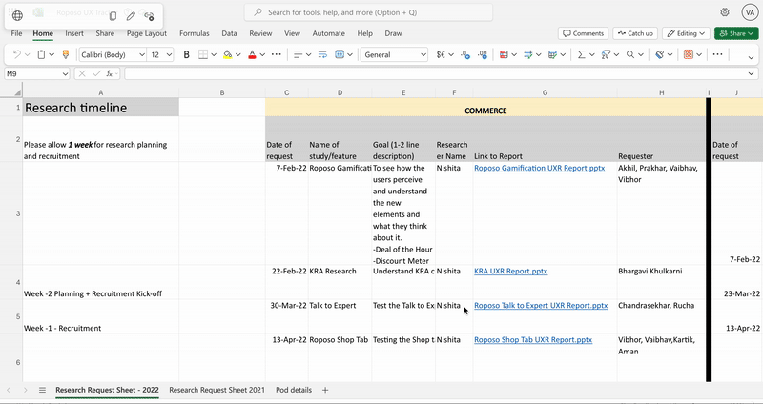The image size is (763, 404).
Task: Expand ribbon display options chevron at right
Action: [752, 57]
